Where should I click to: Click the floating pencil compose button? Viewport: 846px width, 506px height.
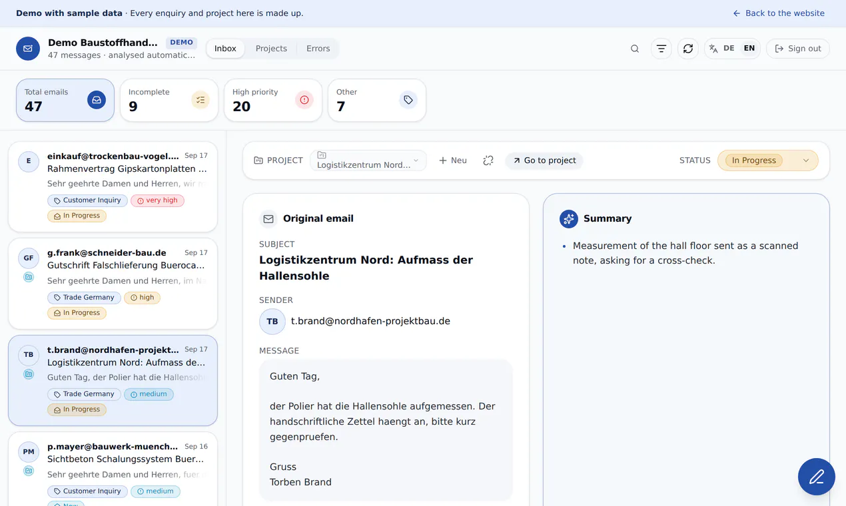[817, 477]
